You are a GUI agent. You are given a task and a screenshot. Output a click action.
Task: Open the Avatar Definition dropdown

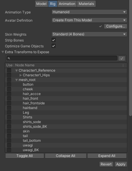click(x=89, y=20)
